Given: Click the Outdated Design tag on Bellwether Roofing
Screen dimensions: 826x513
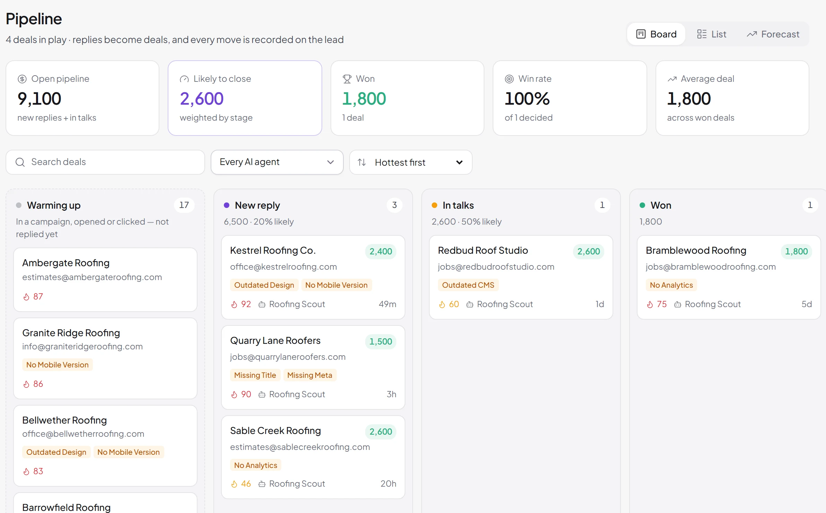Looking at the screenshot, I should (56, 452).
